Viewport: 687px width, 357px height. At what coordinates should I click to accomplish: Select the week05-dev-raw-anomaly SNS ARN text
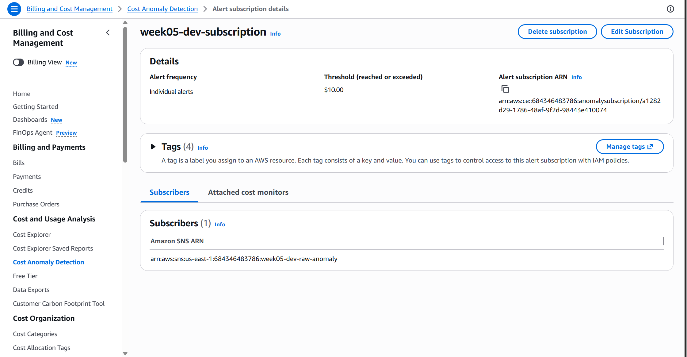click(244, 259)
